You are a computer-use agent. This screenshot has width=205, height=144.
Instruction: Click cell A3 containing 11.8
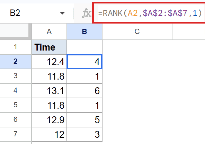(x=49, y=76)
